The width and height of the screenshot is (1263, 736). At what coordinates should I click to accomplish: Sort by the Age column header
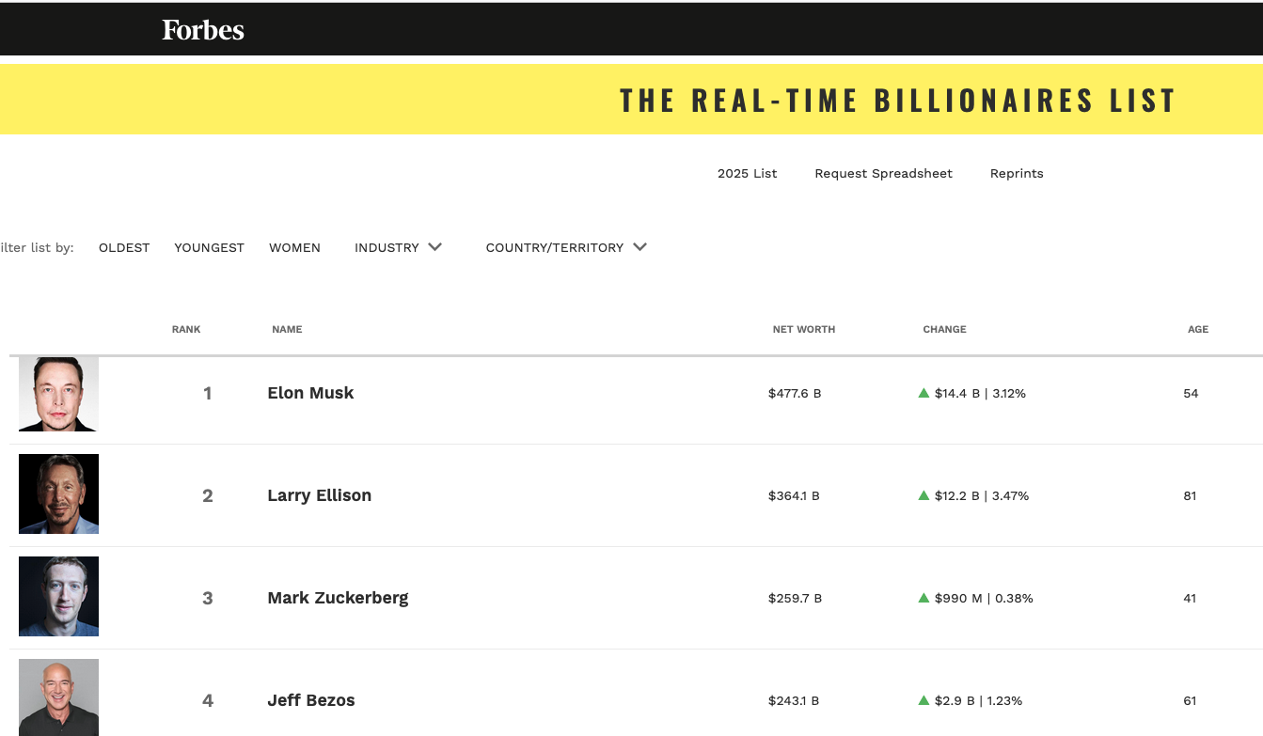click(x=1198, y=330)
